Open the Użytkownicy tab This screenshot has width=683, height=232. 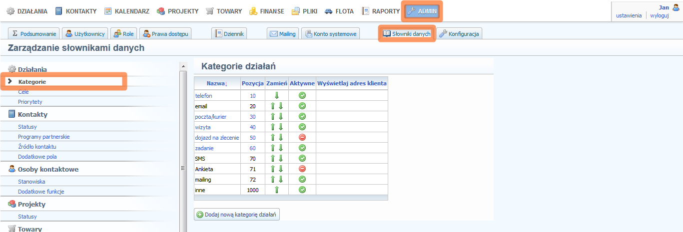click(85, 34)
